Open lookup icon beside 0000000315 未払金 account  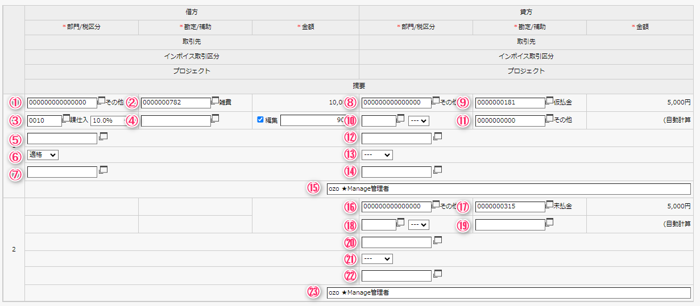[x=549, y=205]
